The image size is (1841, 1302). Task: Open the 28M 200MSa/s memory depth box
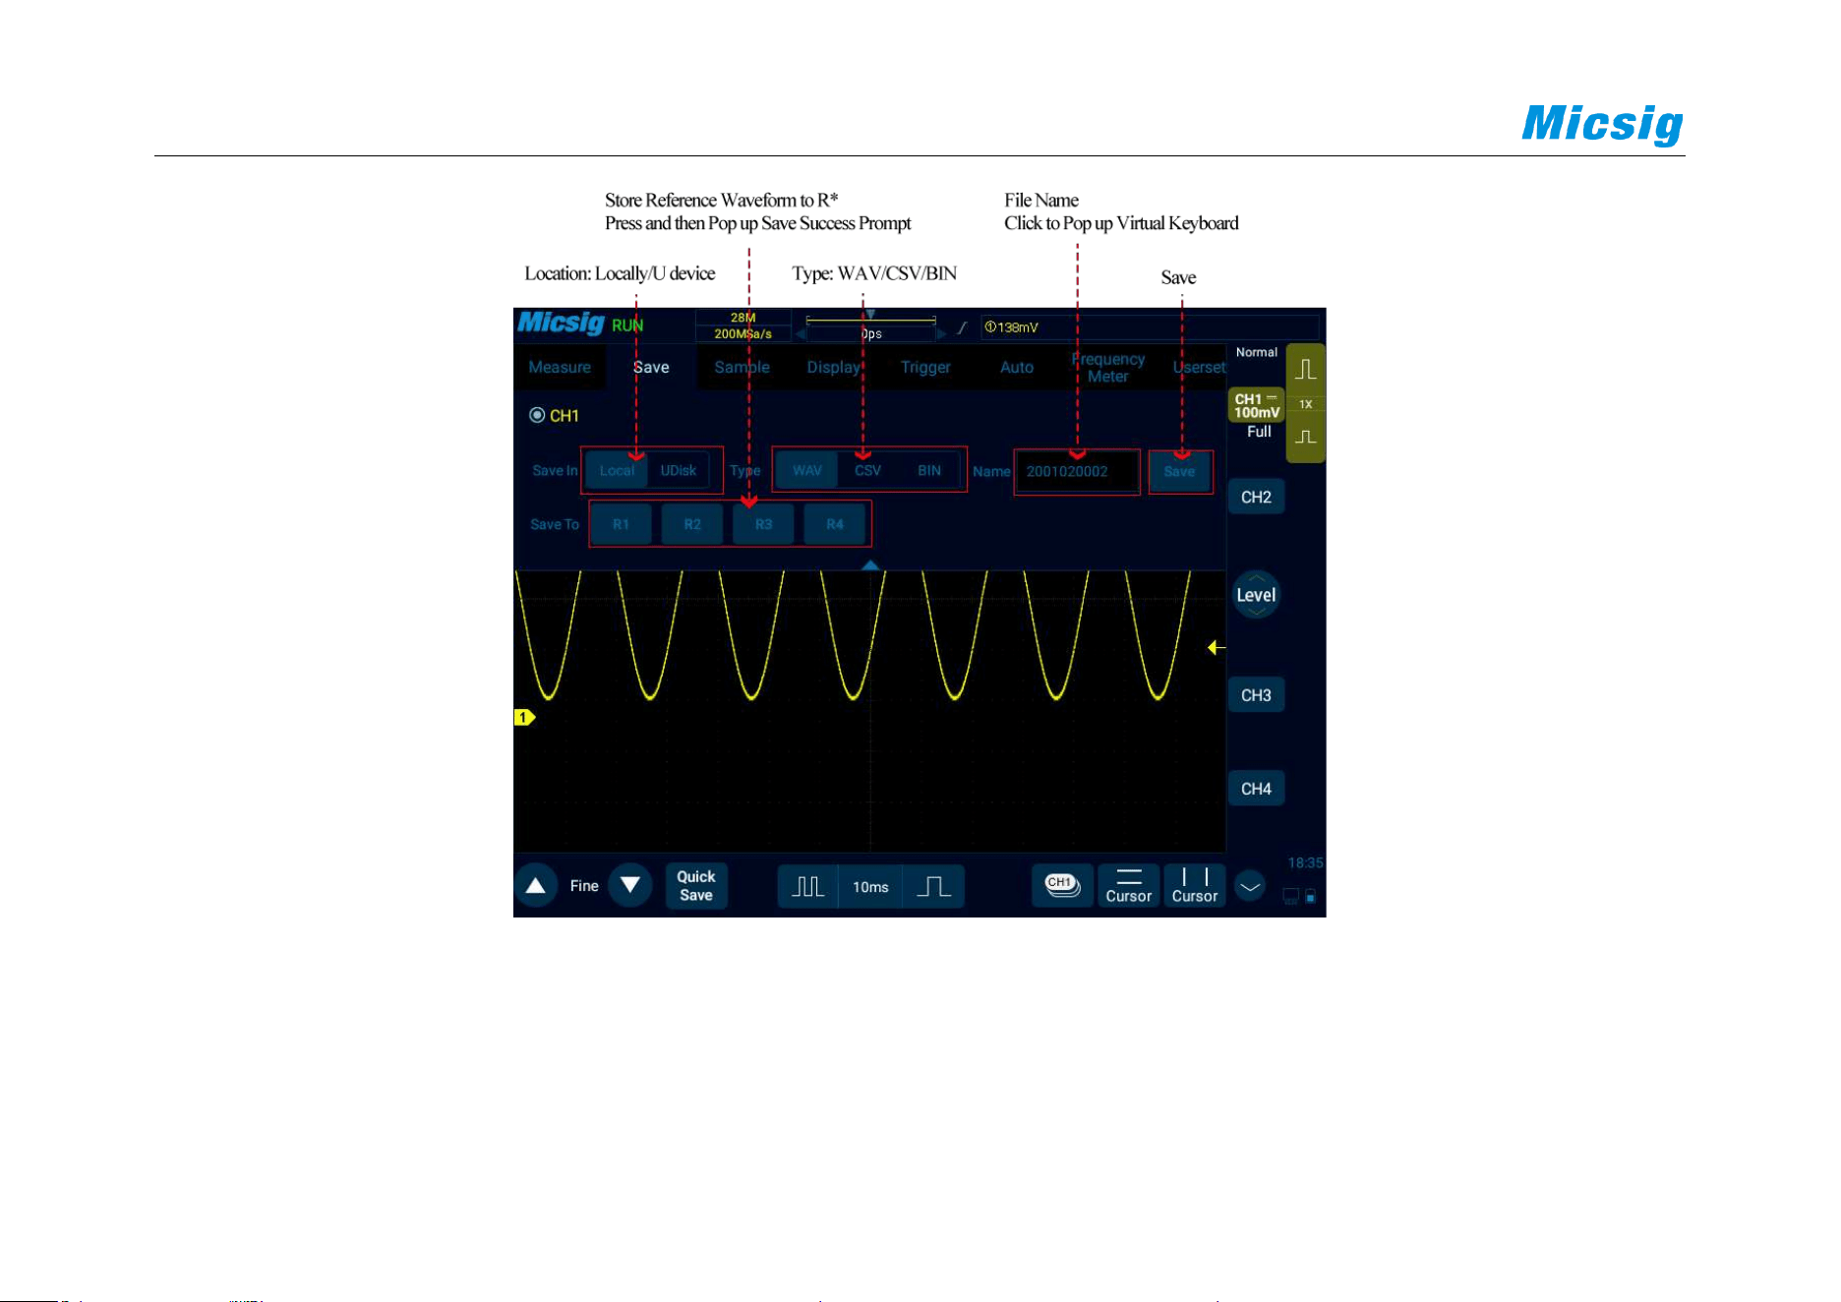click(x=743, y=325)
